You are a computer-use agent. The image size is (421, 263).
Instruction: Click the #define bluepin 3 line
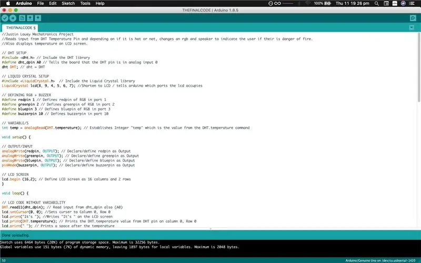click(x=56, y=109)
